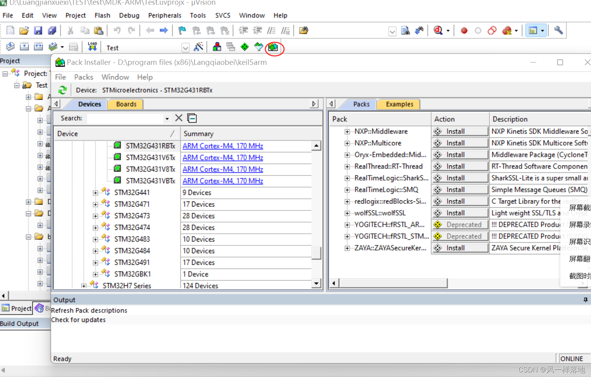
Task: Start the debug session via the red d icon
Action: (438, 30)
